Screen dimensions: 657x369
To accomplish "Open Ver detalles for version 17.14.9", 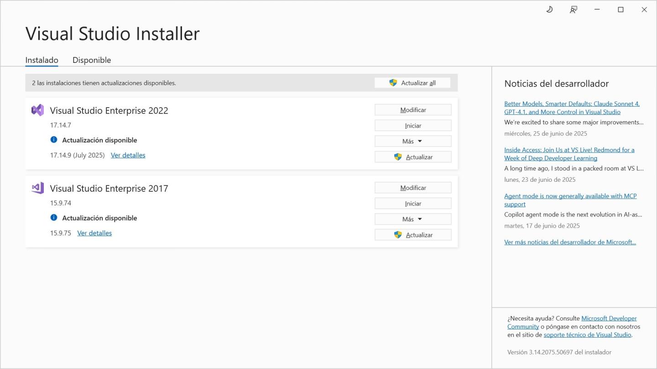I will coord(128,155).
